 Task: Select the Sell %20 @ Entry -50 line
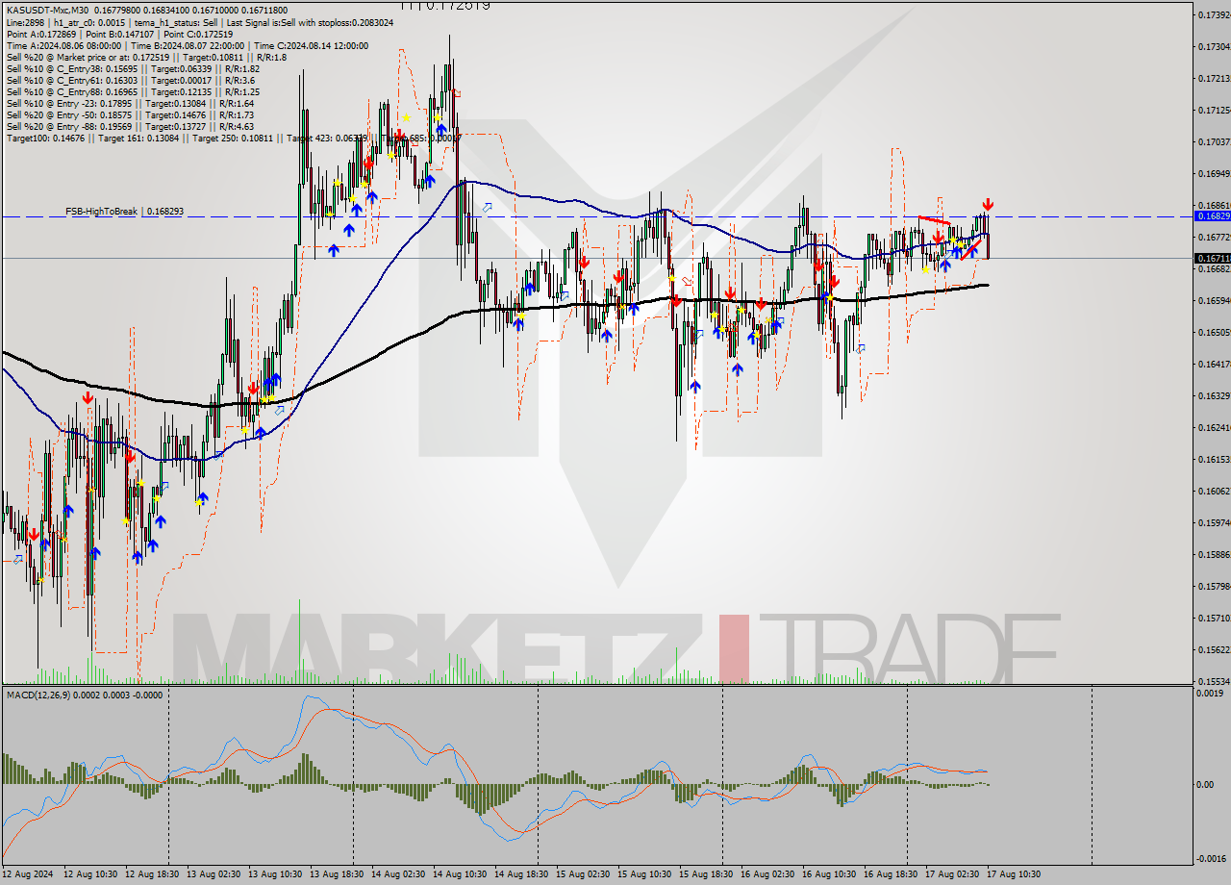pos(130,114)
